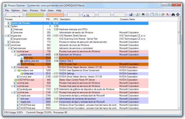Image resolution: width=185 pixels, height=119 pixels.
Task: Click the Refresh Now toolbar icon
Action: [x=137, y=15]
